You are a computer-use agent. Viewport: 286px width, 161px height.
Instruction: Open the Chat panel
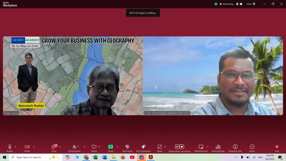click(54, 148)
